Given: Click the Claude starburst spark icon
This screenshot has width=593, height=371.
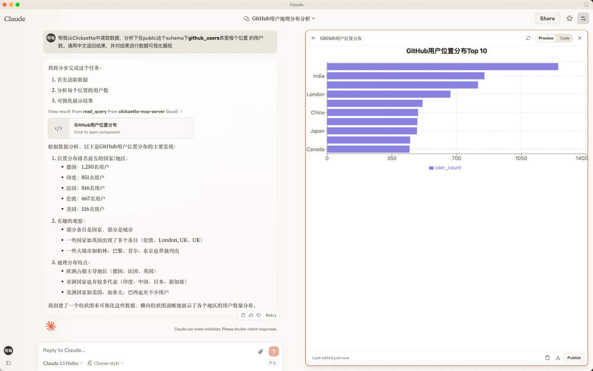Looking at the screenshot, I should pyautogui.click(x=50, y=326).
